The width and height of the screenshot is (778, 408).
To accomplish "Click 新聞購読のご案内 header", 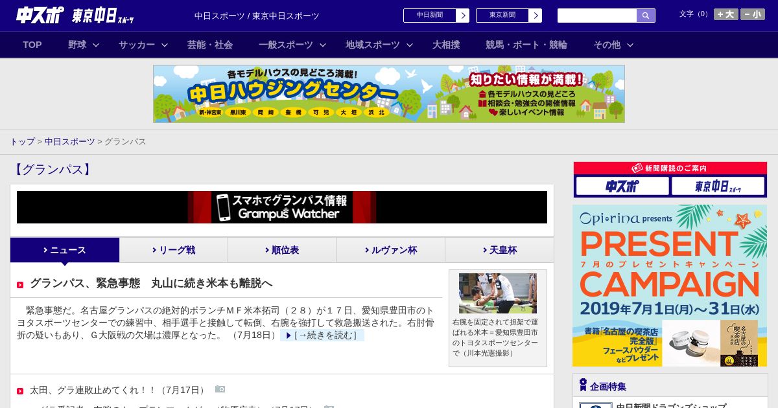I will 670,168.
